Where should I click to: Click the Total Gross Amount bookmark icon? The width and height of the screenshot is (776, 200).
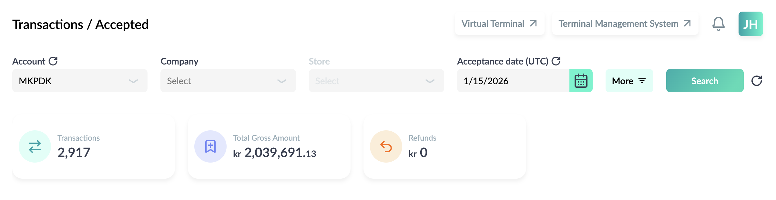point(210,146)
